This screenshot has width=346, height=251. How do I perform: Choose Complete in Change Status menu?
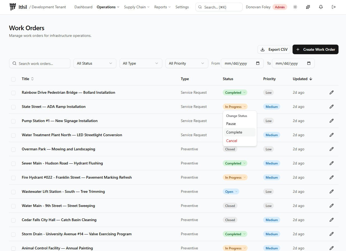[x=240, y=132]
